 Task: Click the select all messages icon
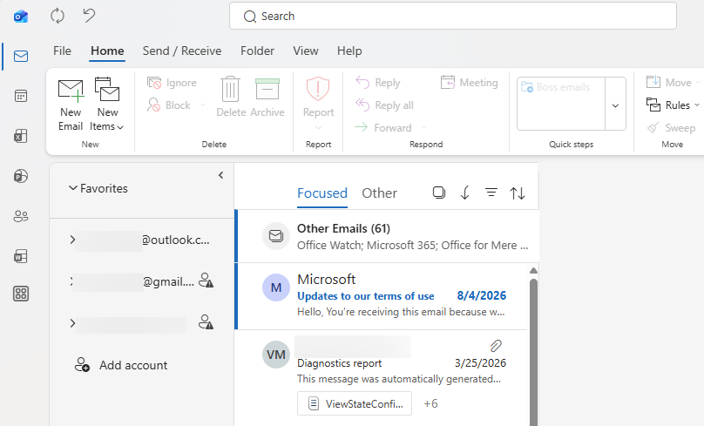coord(438,193)
